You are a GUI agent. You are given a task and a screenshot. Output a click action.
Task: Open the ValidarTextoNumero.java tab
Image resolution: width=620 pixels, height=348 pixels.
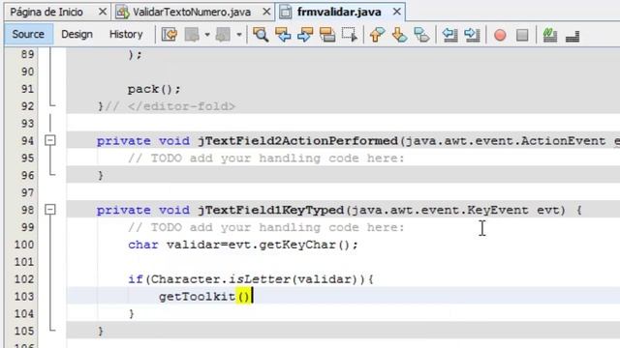pos(192,13)
